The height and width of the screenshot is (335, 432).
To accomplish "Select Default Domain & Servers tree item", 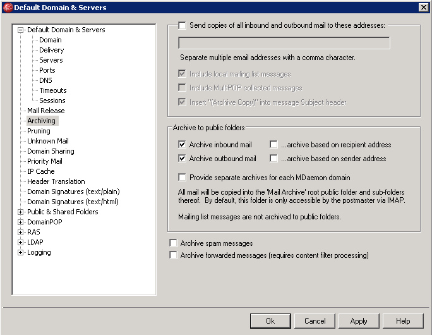I will pyautogui.click(x=66, y=30).
